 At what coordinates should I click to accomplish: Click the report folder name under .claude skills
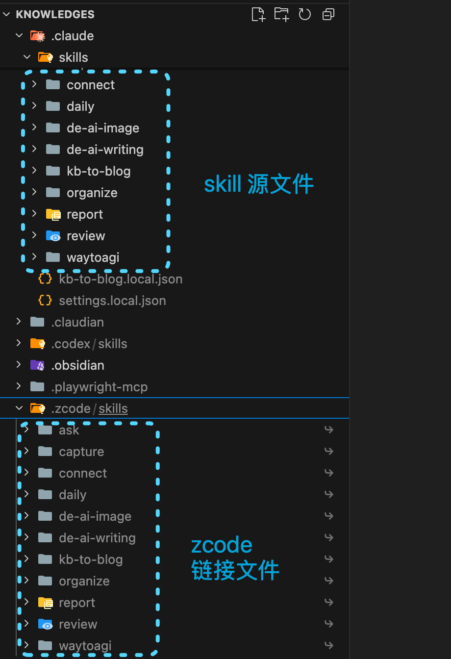(85, 214)
